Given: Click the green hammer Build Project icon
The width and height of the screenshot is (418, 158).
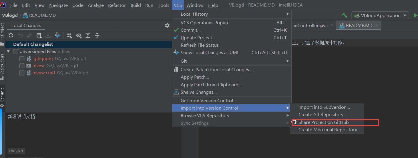Looking at the screenshot, I should click(345, 15).
